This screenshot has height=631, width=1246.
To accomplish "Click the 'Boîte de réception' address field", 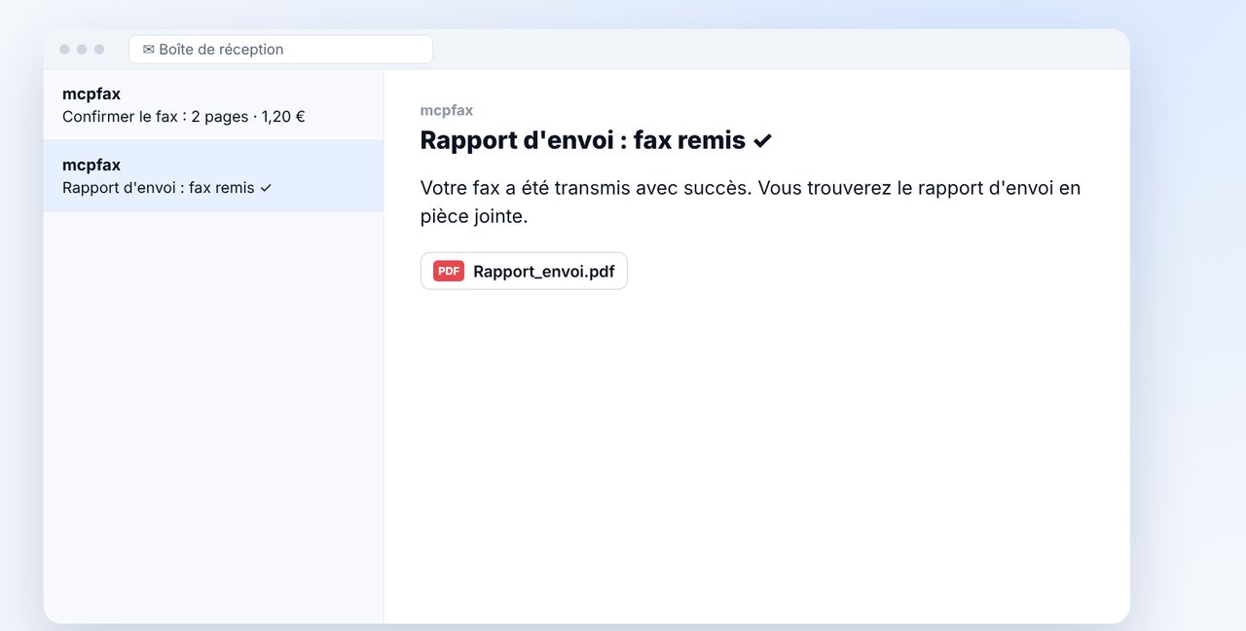I will [280, 49].
